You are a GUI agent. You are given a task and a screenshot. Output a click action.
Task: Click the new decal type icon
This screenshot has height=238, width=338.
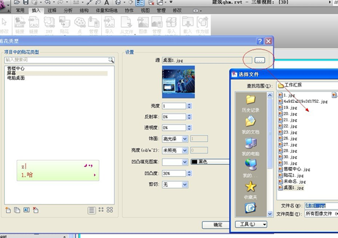[8, 210]
